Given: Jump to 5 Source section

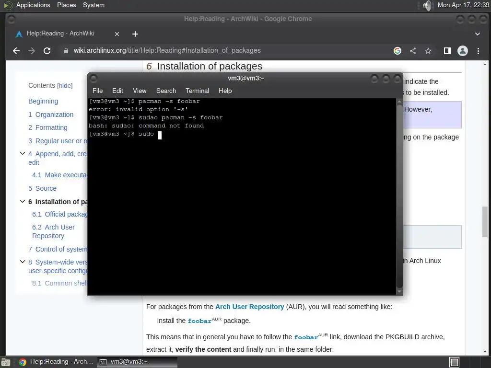Looking at the screenshot, I should 42,188.
